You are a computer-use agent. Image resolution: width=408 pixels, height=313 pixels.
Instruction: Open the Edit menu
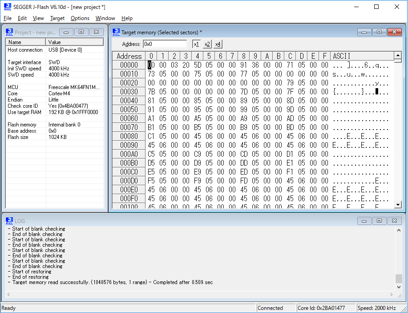point(22,18)
